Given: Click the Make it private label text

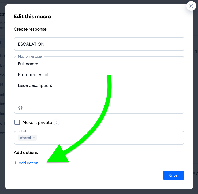Looking at the screenshot, I should pos(37,123).
